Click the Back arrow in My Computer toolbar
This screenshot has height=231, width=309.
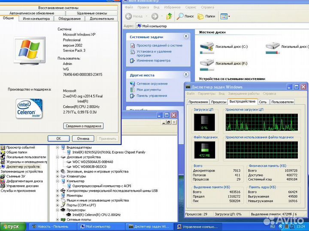128,16
